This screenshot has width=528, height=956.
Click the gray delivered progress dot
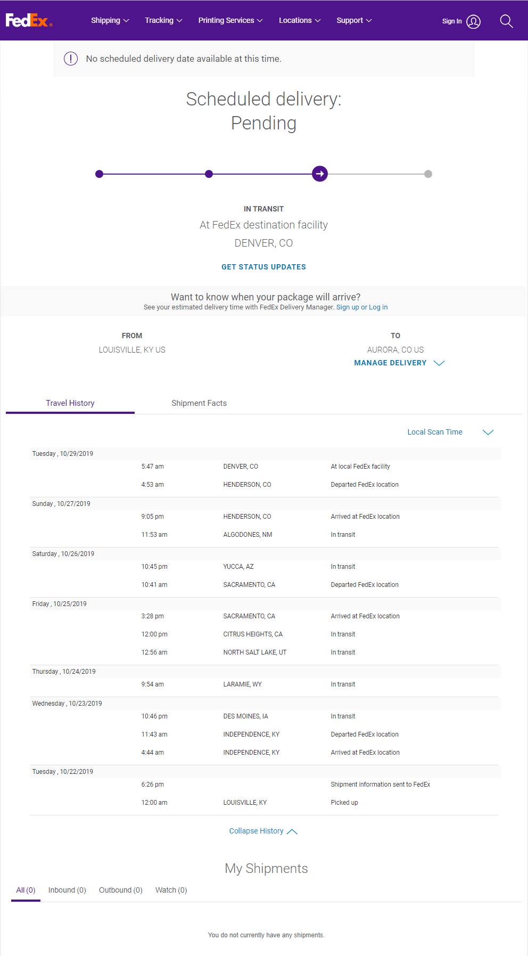(x=428, y=174)
